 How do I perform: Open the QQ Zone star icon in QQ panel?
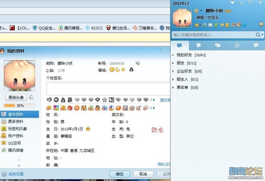click(x=196, y=25)
